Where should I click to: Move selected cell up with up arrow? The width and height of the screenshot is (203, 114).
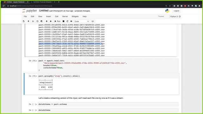(47, 21)
